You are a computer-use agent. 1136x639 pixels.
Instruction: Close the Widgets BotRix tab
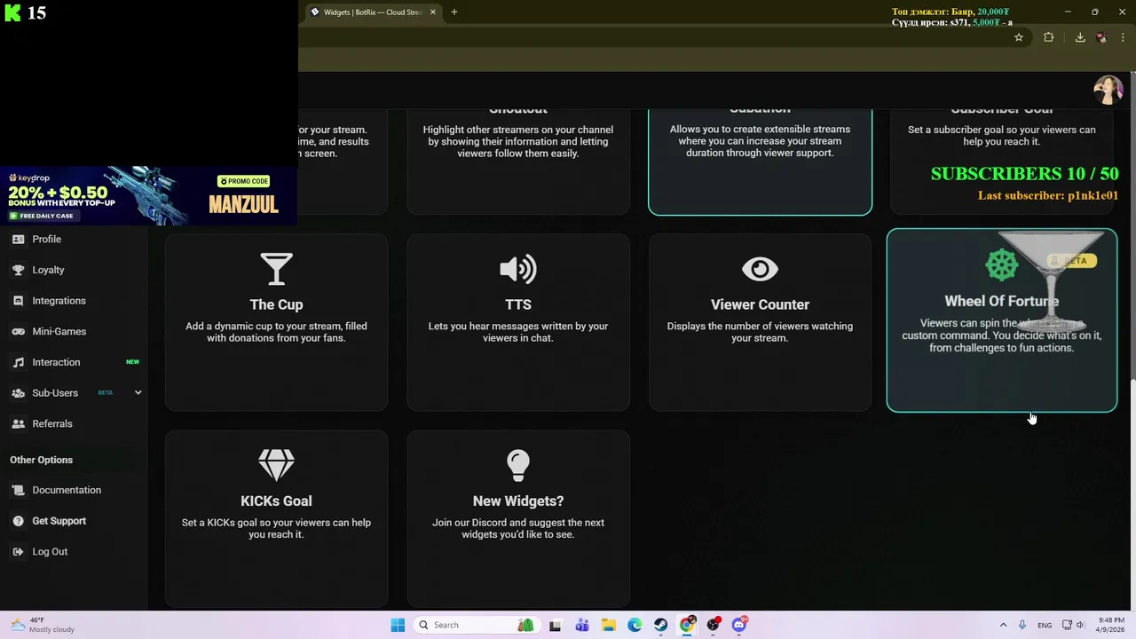click(x=433, y=12)
